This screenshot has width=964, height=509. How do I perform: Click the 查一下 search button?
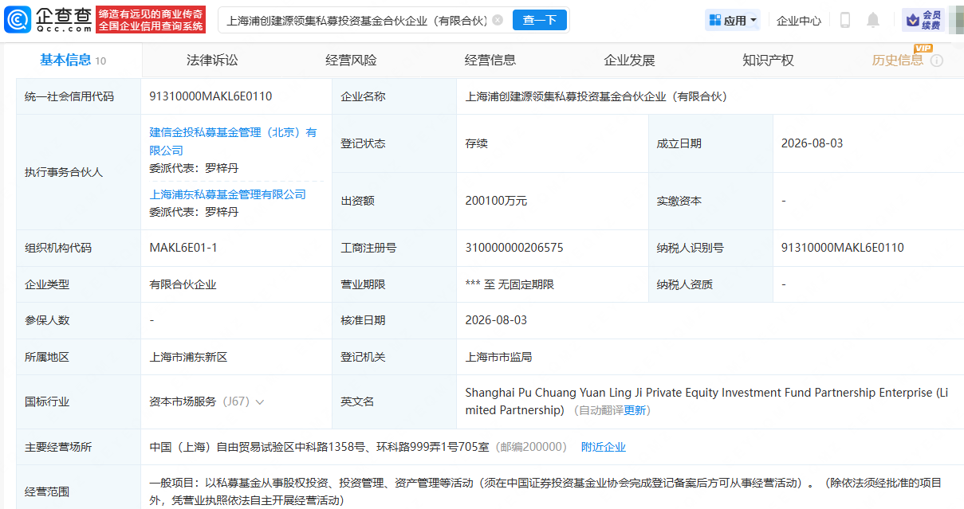click(539, 20)
